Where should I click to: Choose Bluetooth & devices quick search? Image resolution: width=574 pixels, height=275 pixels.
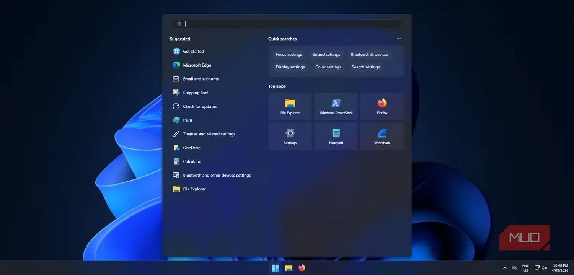(x=370, y=54)
